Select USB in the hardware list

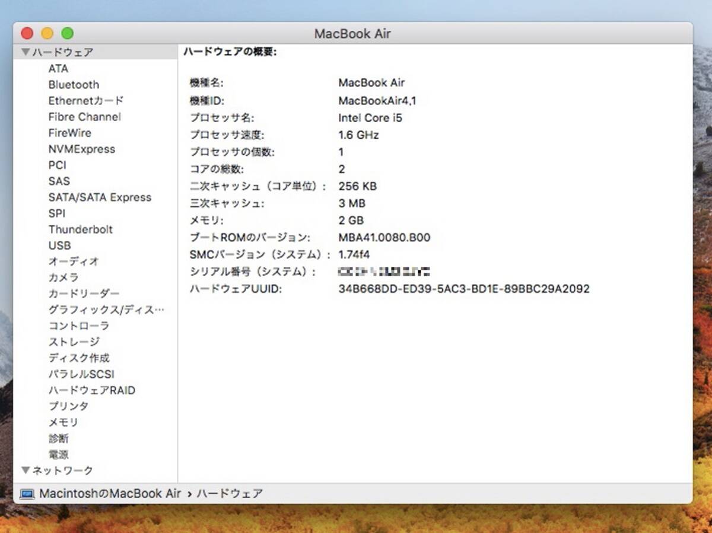click(x=59, y=245)
